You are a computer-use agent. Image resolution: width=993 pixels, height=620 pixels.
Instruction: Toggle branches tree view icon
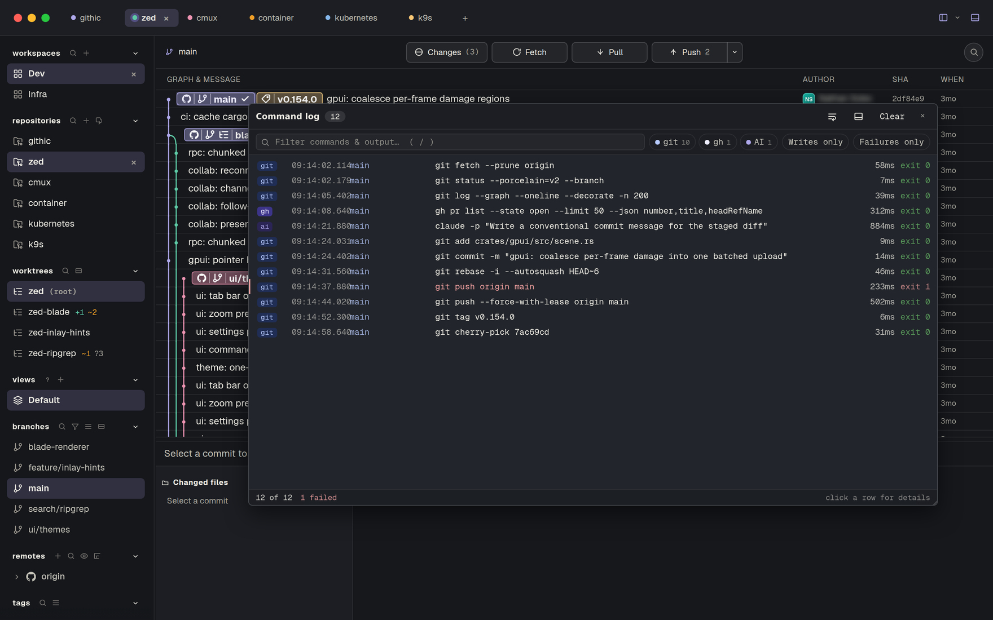[x=102, y=427]
